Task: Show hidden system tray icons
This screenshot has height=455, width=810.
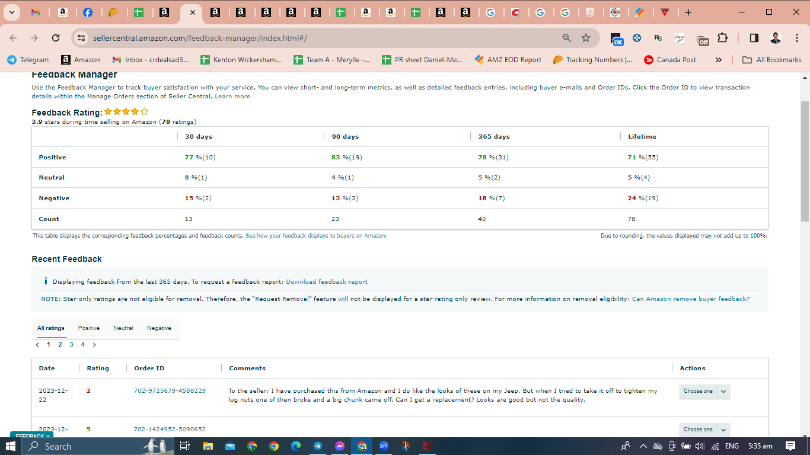Action: 643,446
